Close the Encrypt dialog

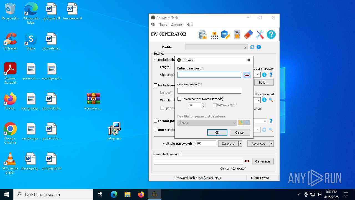coord(249,60)
